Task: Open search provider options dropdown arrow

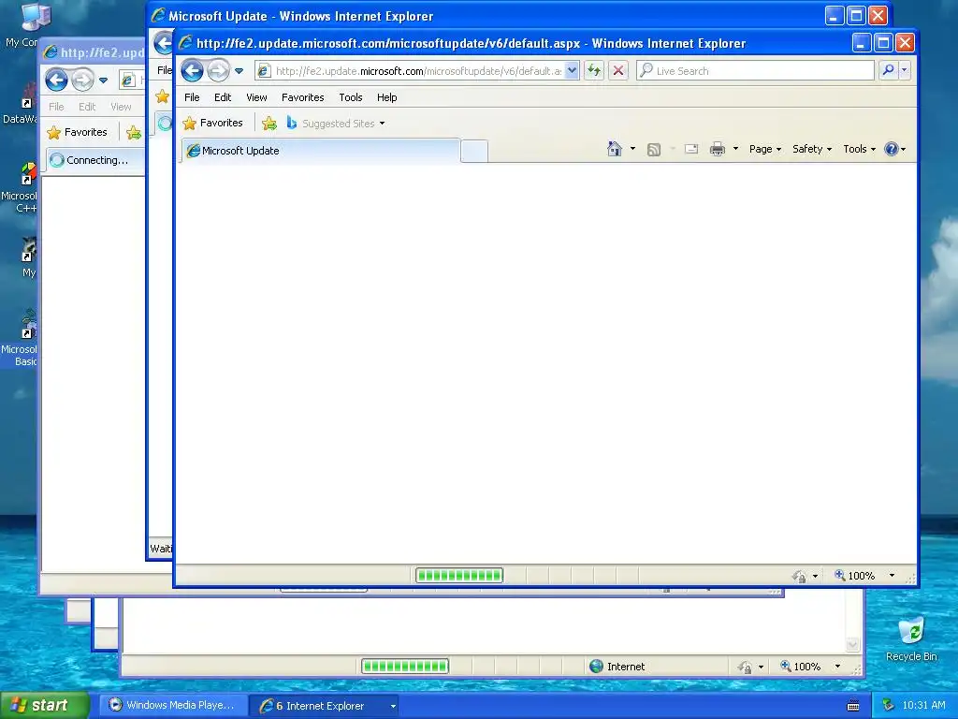Action: click(905, 71)
